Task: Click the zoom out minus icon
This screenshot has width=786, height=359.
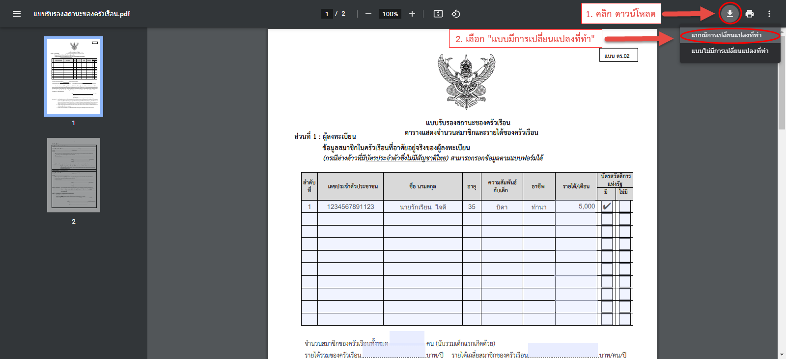Action: coord(368,14)
